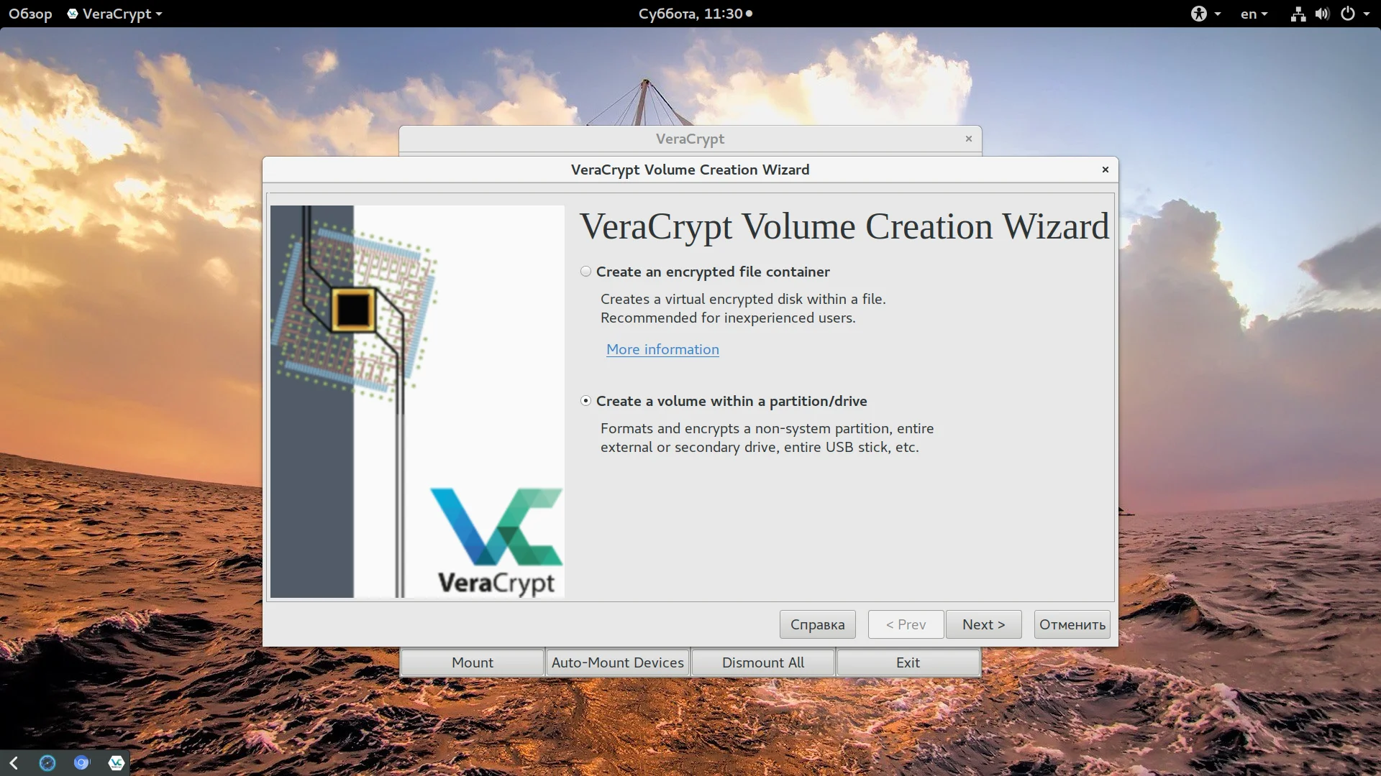The height and width of the screenshot is (776, 1381).
Task: Click the back arrow in the bottom dock
Action: coord(14,762)
